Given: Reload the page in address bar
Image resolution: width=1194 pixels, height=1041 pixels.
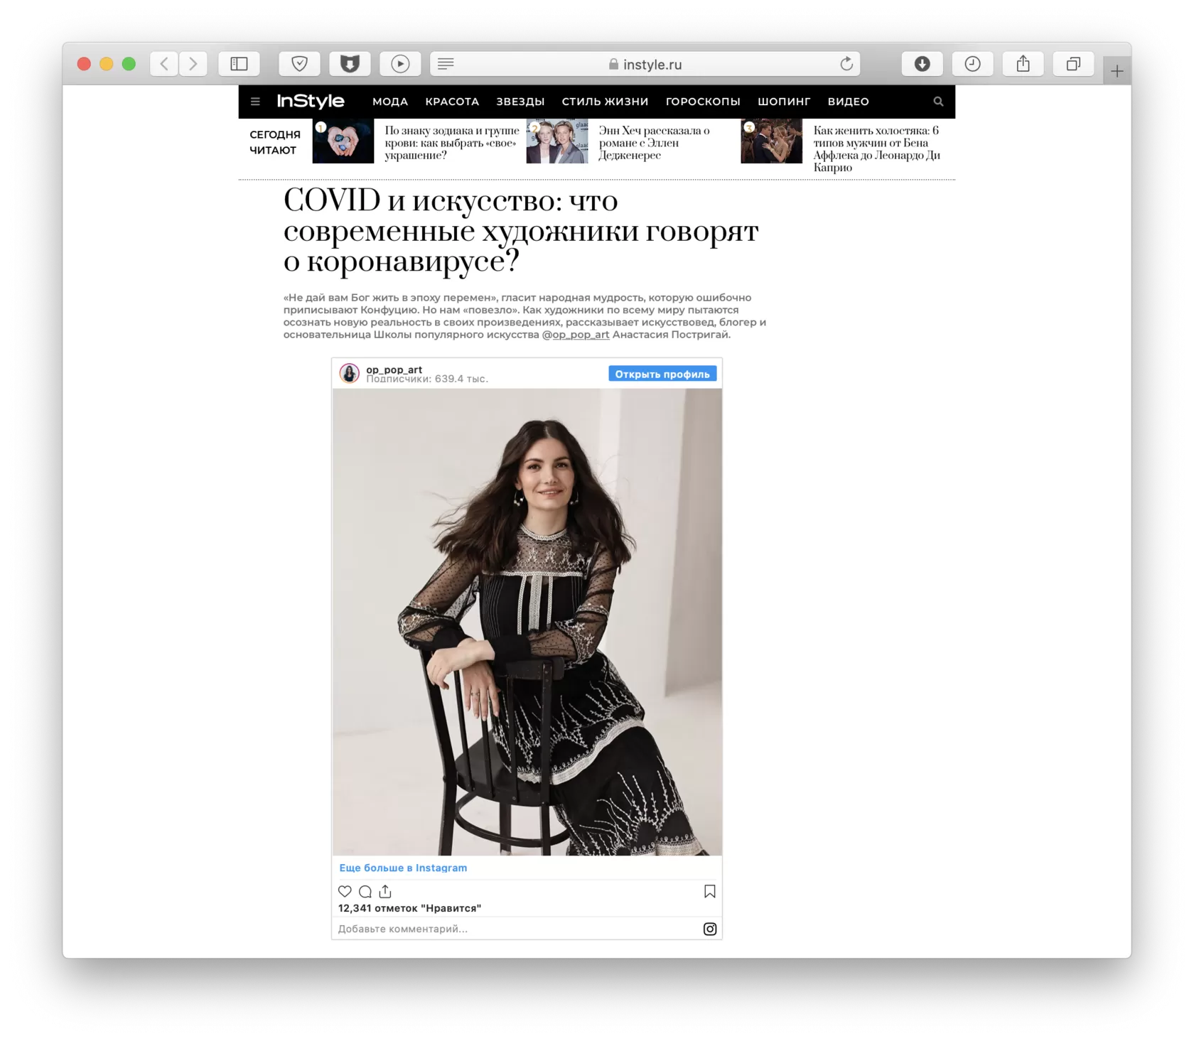Looking at the screenshot, I should (x=846, y=64).
